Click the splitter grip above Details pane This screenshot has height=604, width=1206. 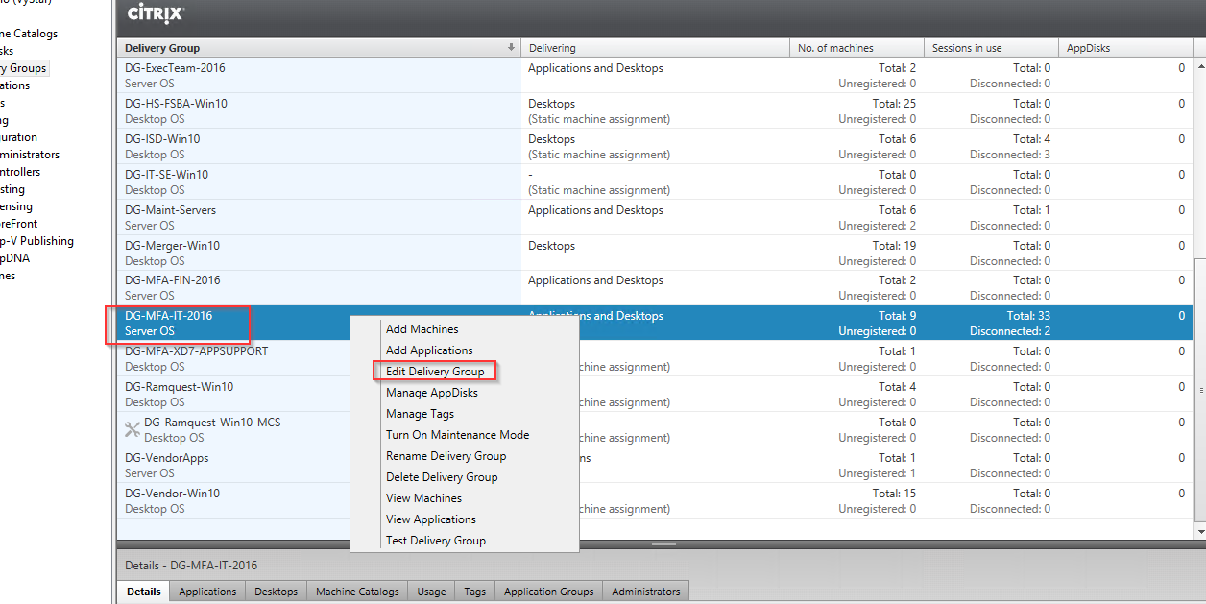pos(663,544)
